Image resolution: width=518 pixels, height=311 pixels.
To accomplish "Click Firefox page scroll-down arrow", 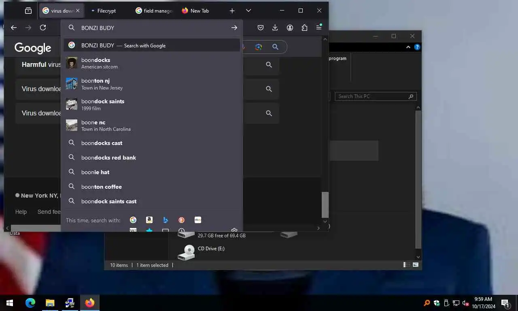I will tap(325, 222).
